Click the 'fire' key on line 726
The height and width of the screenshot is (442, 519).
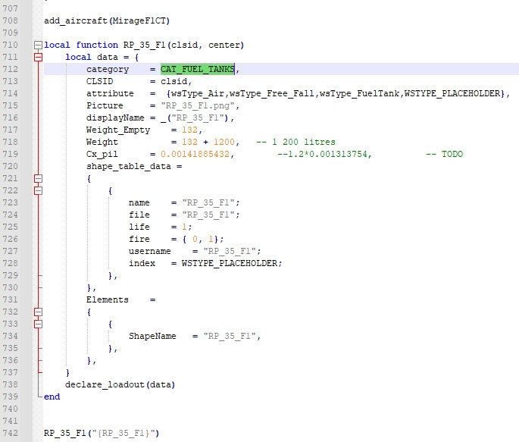[139, 239]
